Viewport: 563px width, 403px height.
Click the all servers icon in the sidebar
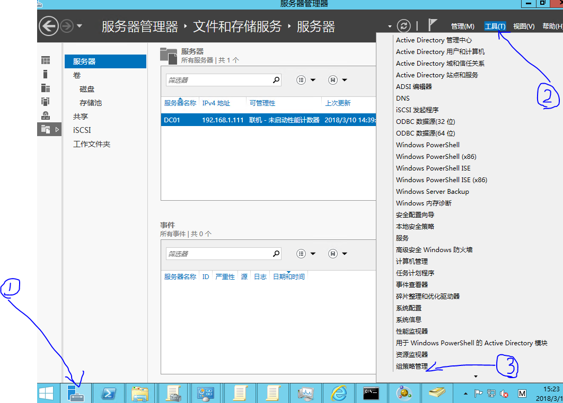46,88
